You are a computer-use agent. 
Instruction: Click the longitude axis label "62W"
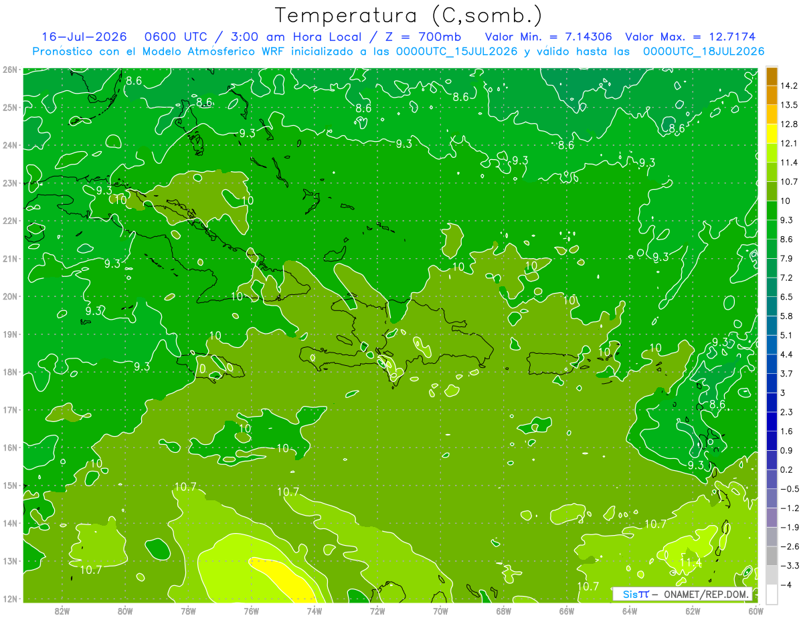(x=693, y=610)
